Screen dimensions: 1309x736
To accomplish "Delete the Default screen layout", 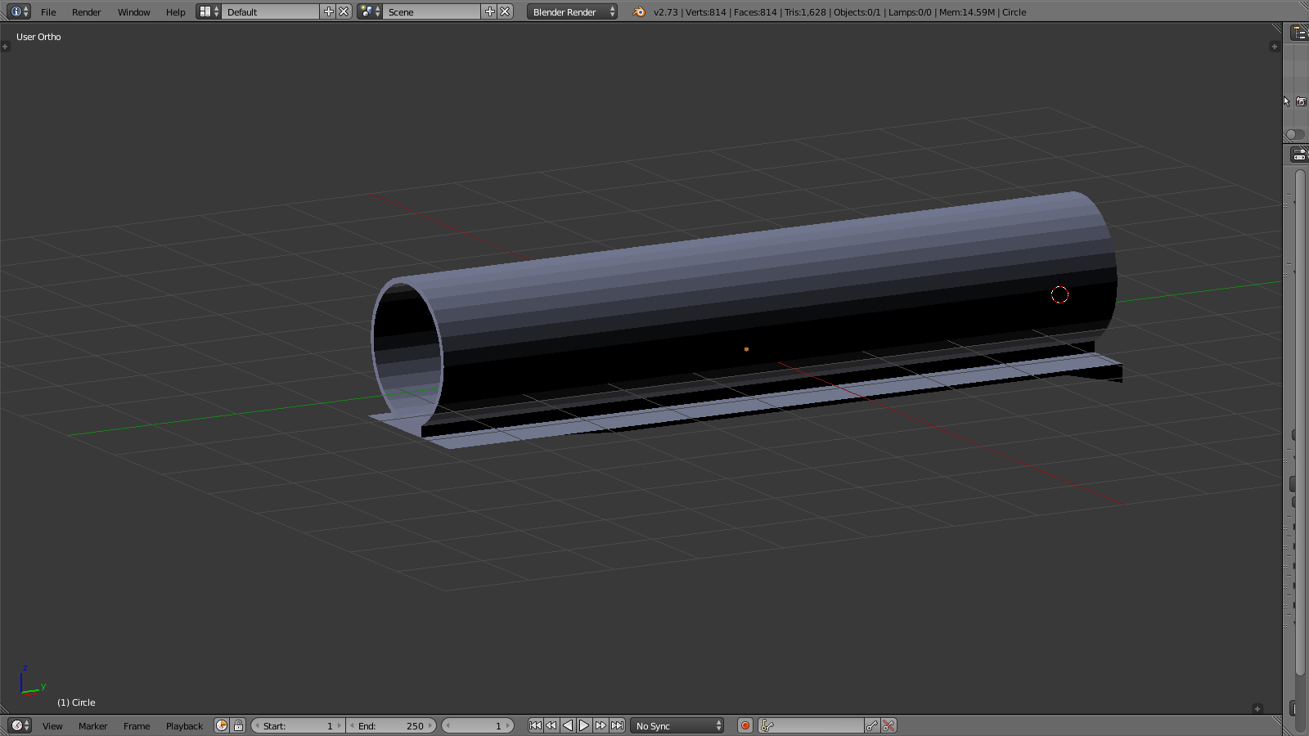I will pyautogui.click(x=344, y=11).
